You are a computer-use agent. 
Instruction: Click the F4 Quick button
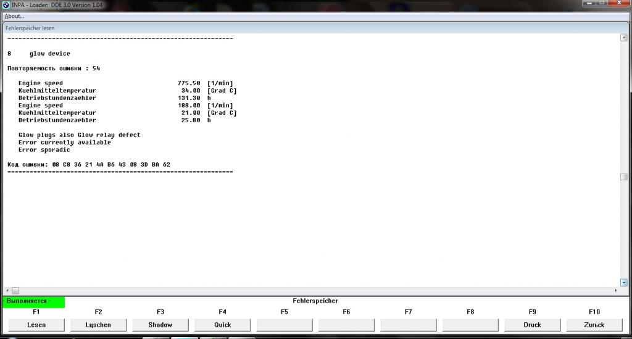tap(222, 325)
